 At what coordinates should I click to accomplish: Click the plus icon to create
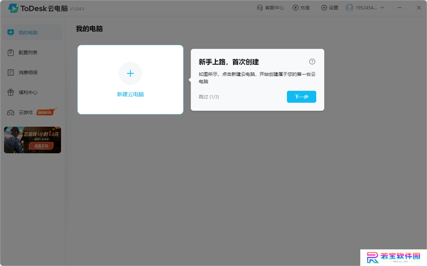pyautogui.click(x=130, y=73)
